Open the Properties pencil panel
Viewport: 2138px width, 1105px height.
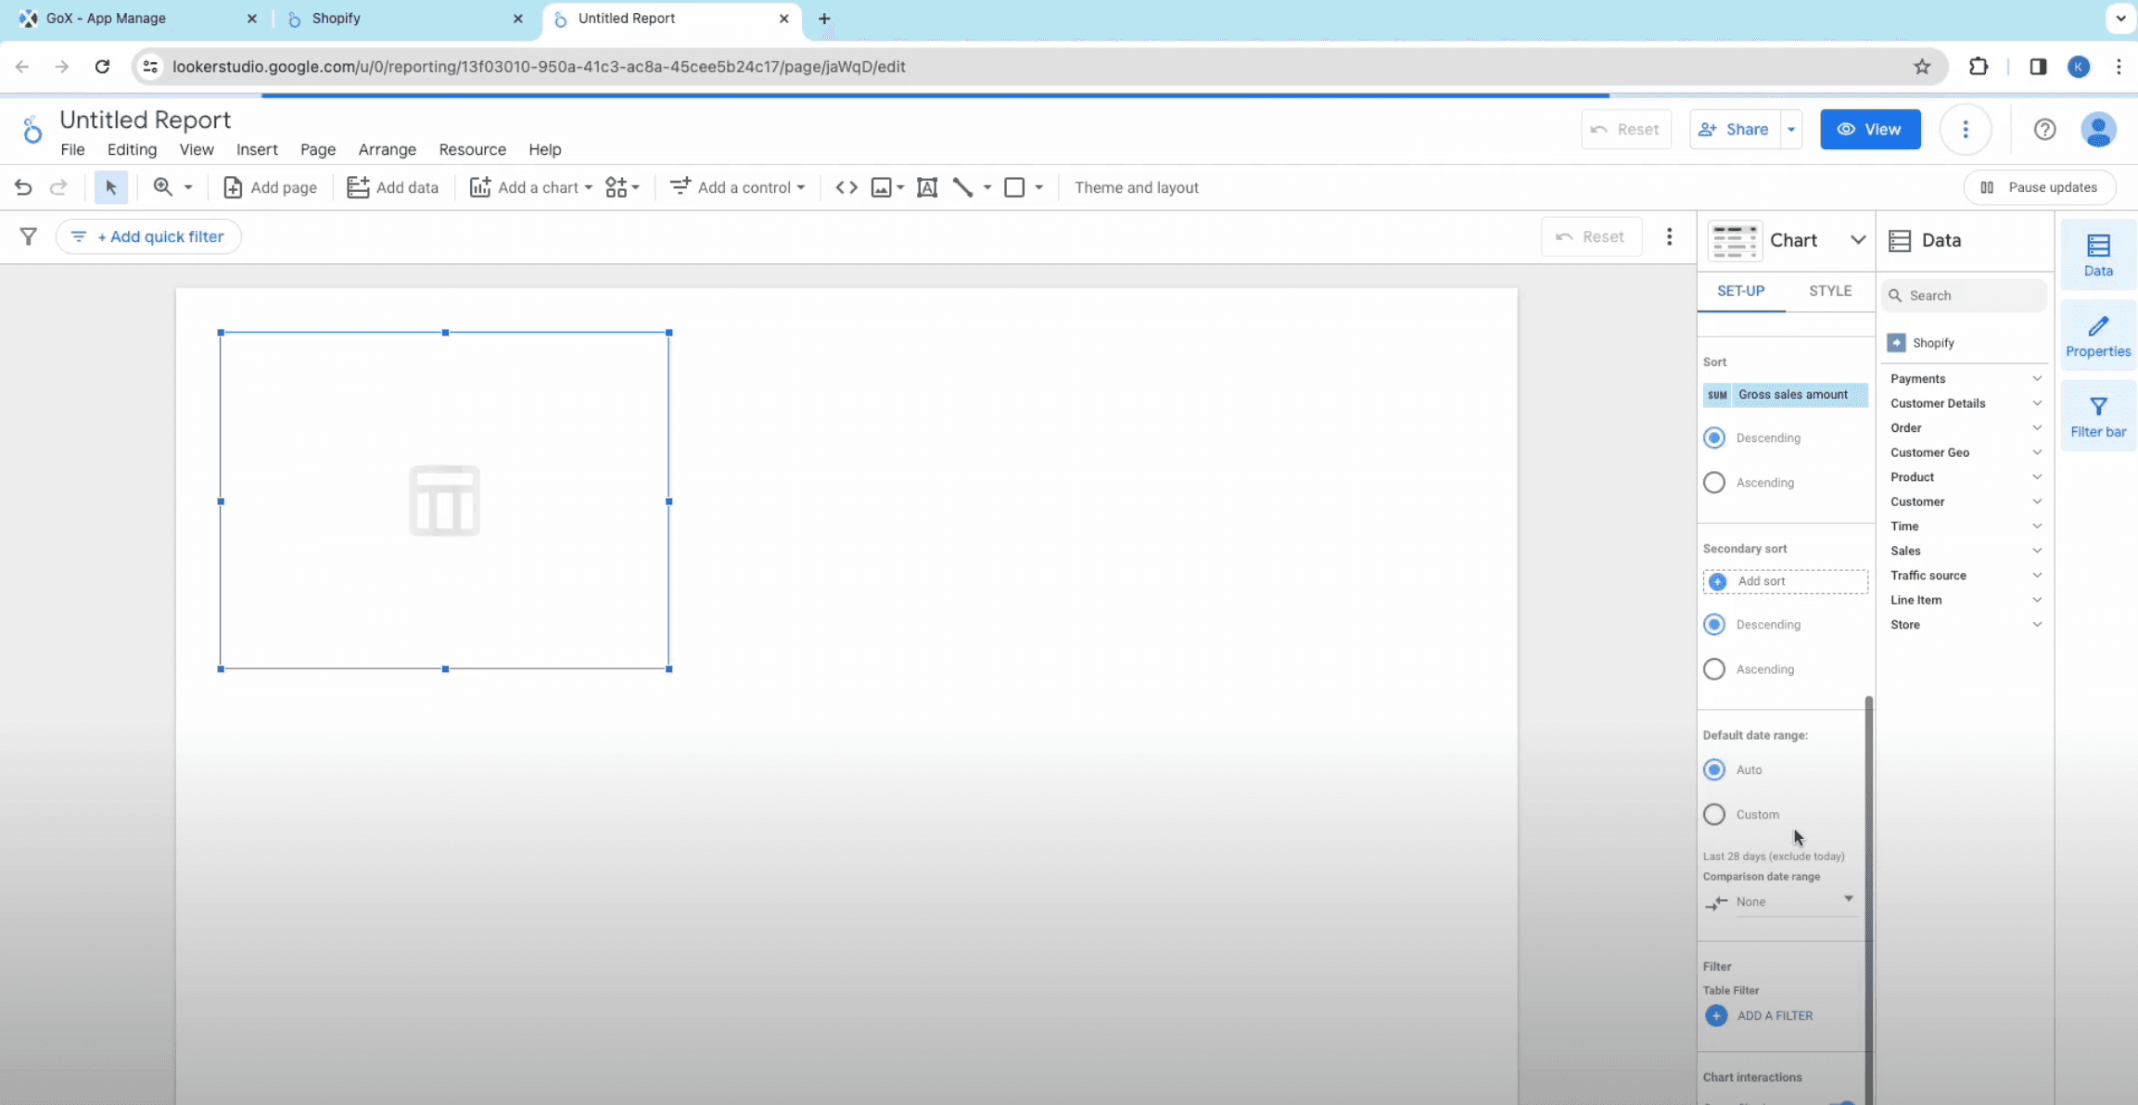coord(2097,336)
